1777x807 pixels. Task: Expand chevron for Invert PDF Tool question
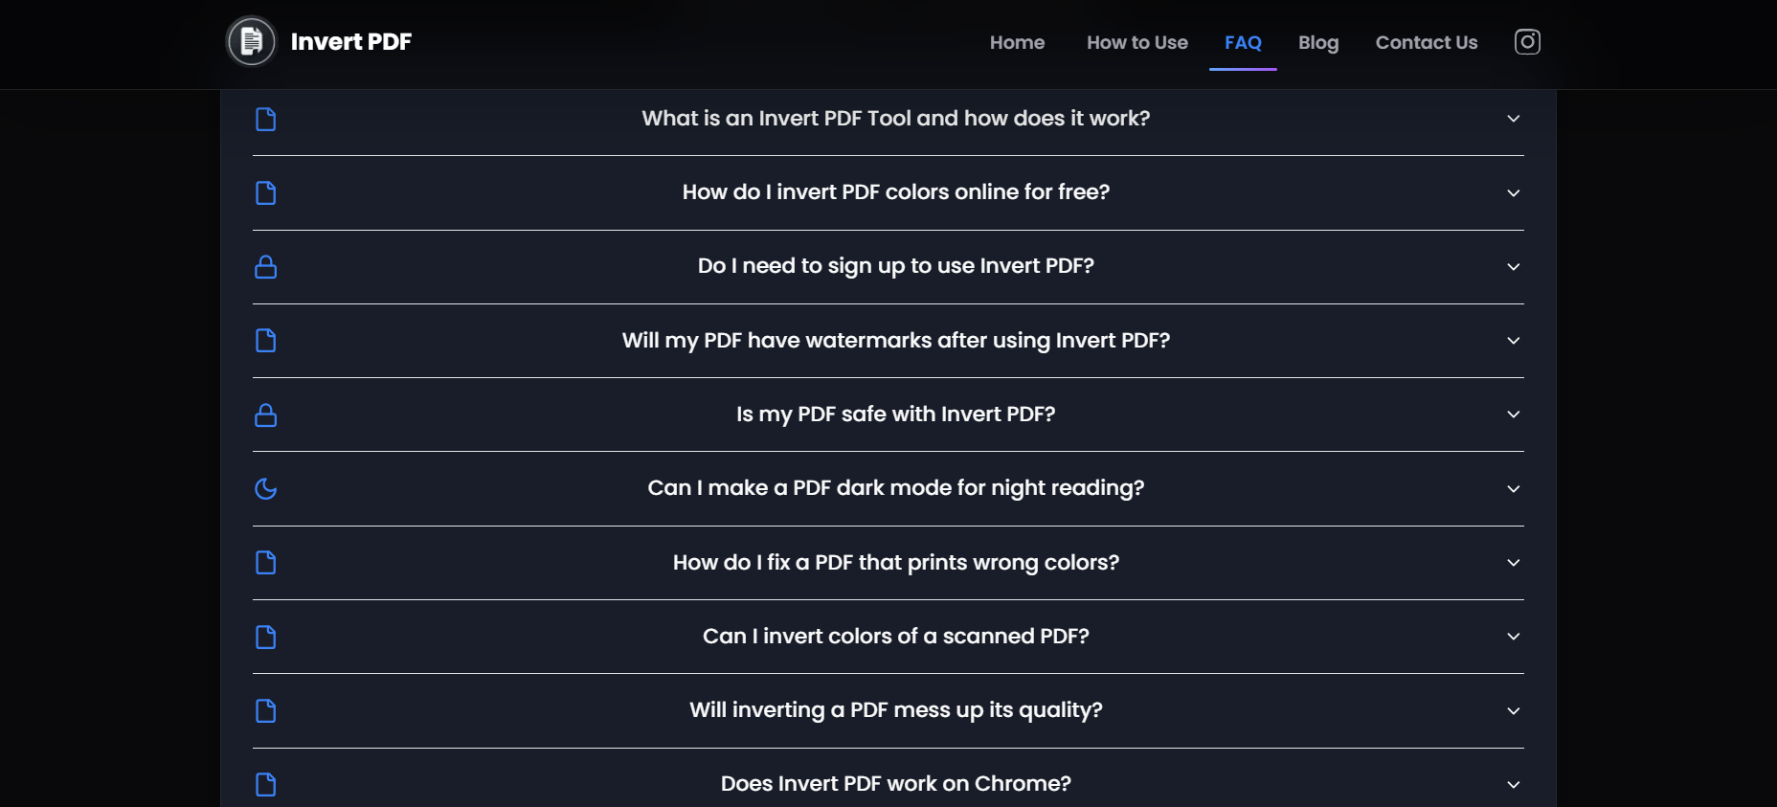point(1514,119)
